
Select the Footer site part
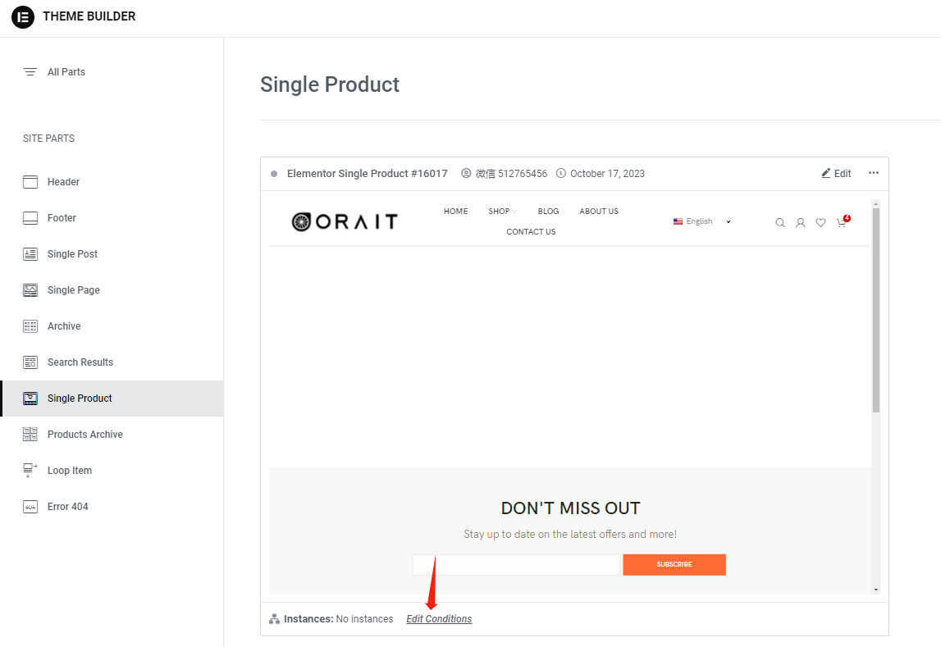[62, 218]
